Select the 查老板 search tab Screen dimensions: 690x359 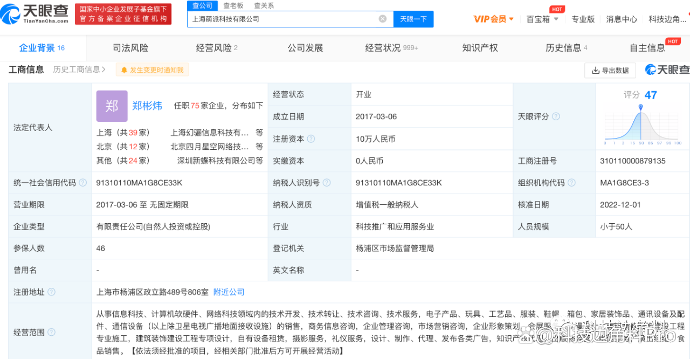[x=233, y=5]
